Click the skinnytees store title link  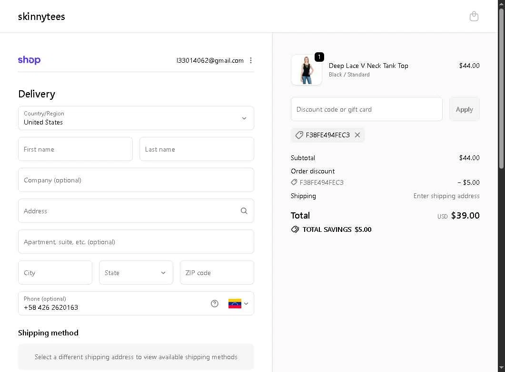pyautogui.click(x=41, y=17)
